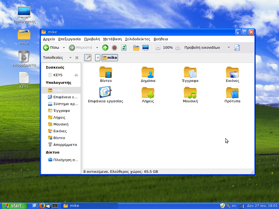This screenshot has height=209, width=279.
Task: Open the Προβολή menu
Action: tap(92, 39)
